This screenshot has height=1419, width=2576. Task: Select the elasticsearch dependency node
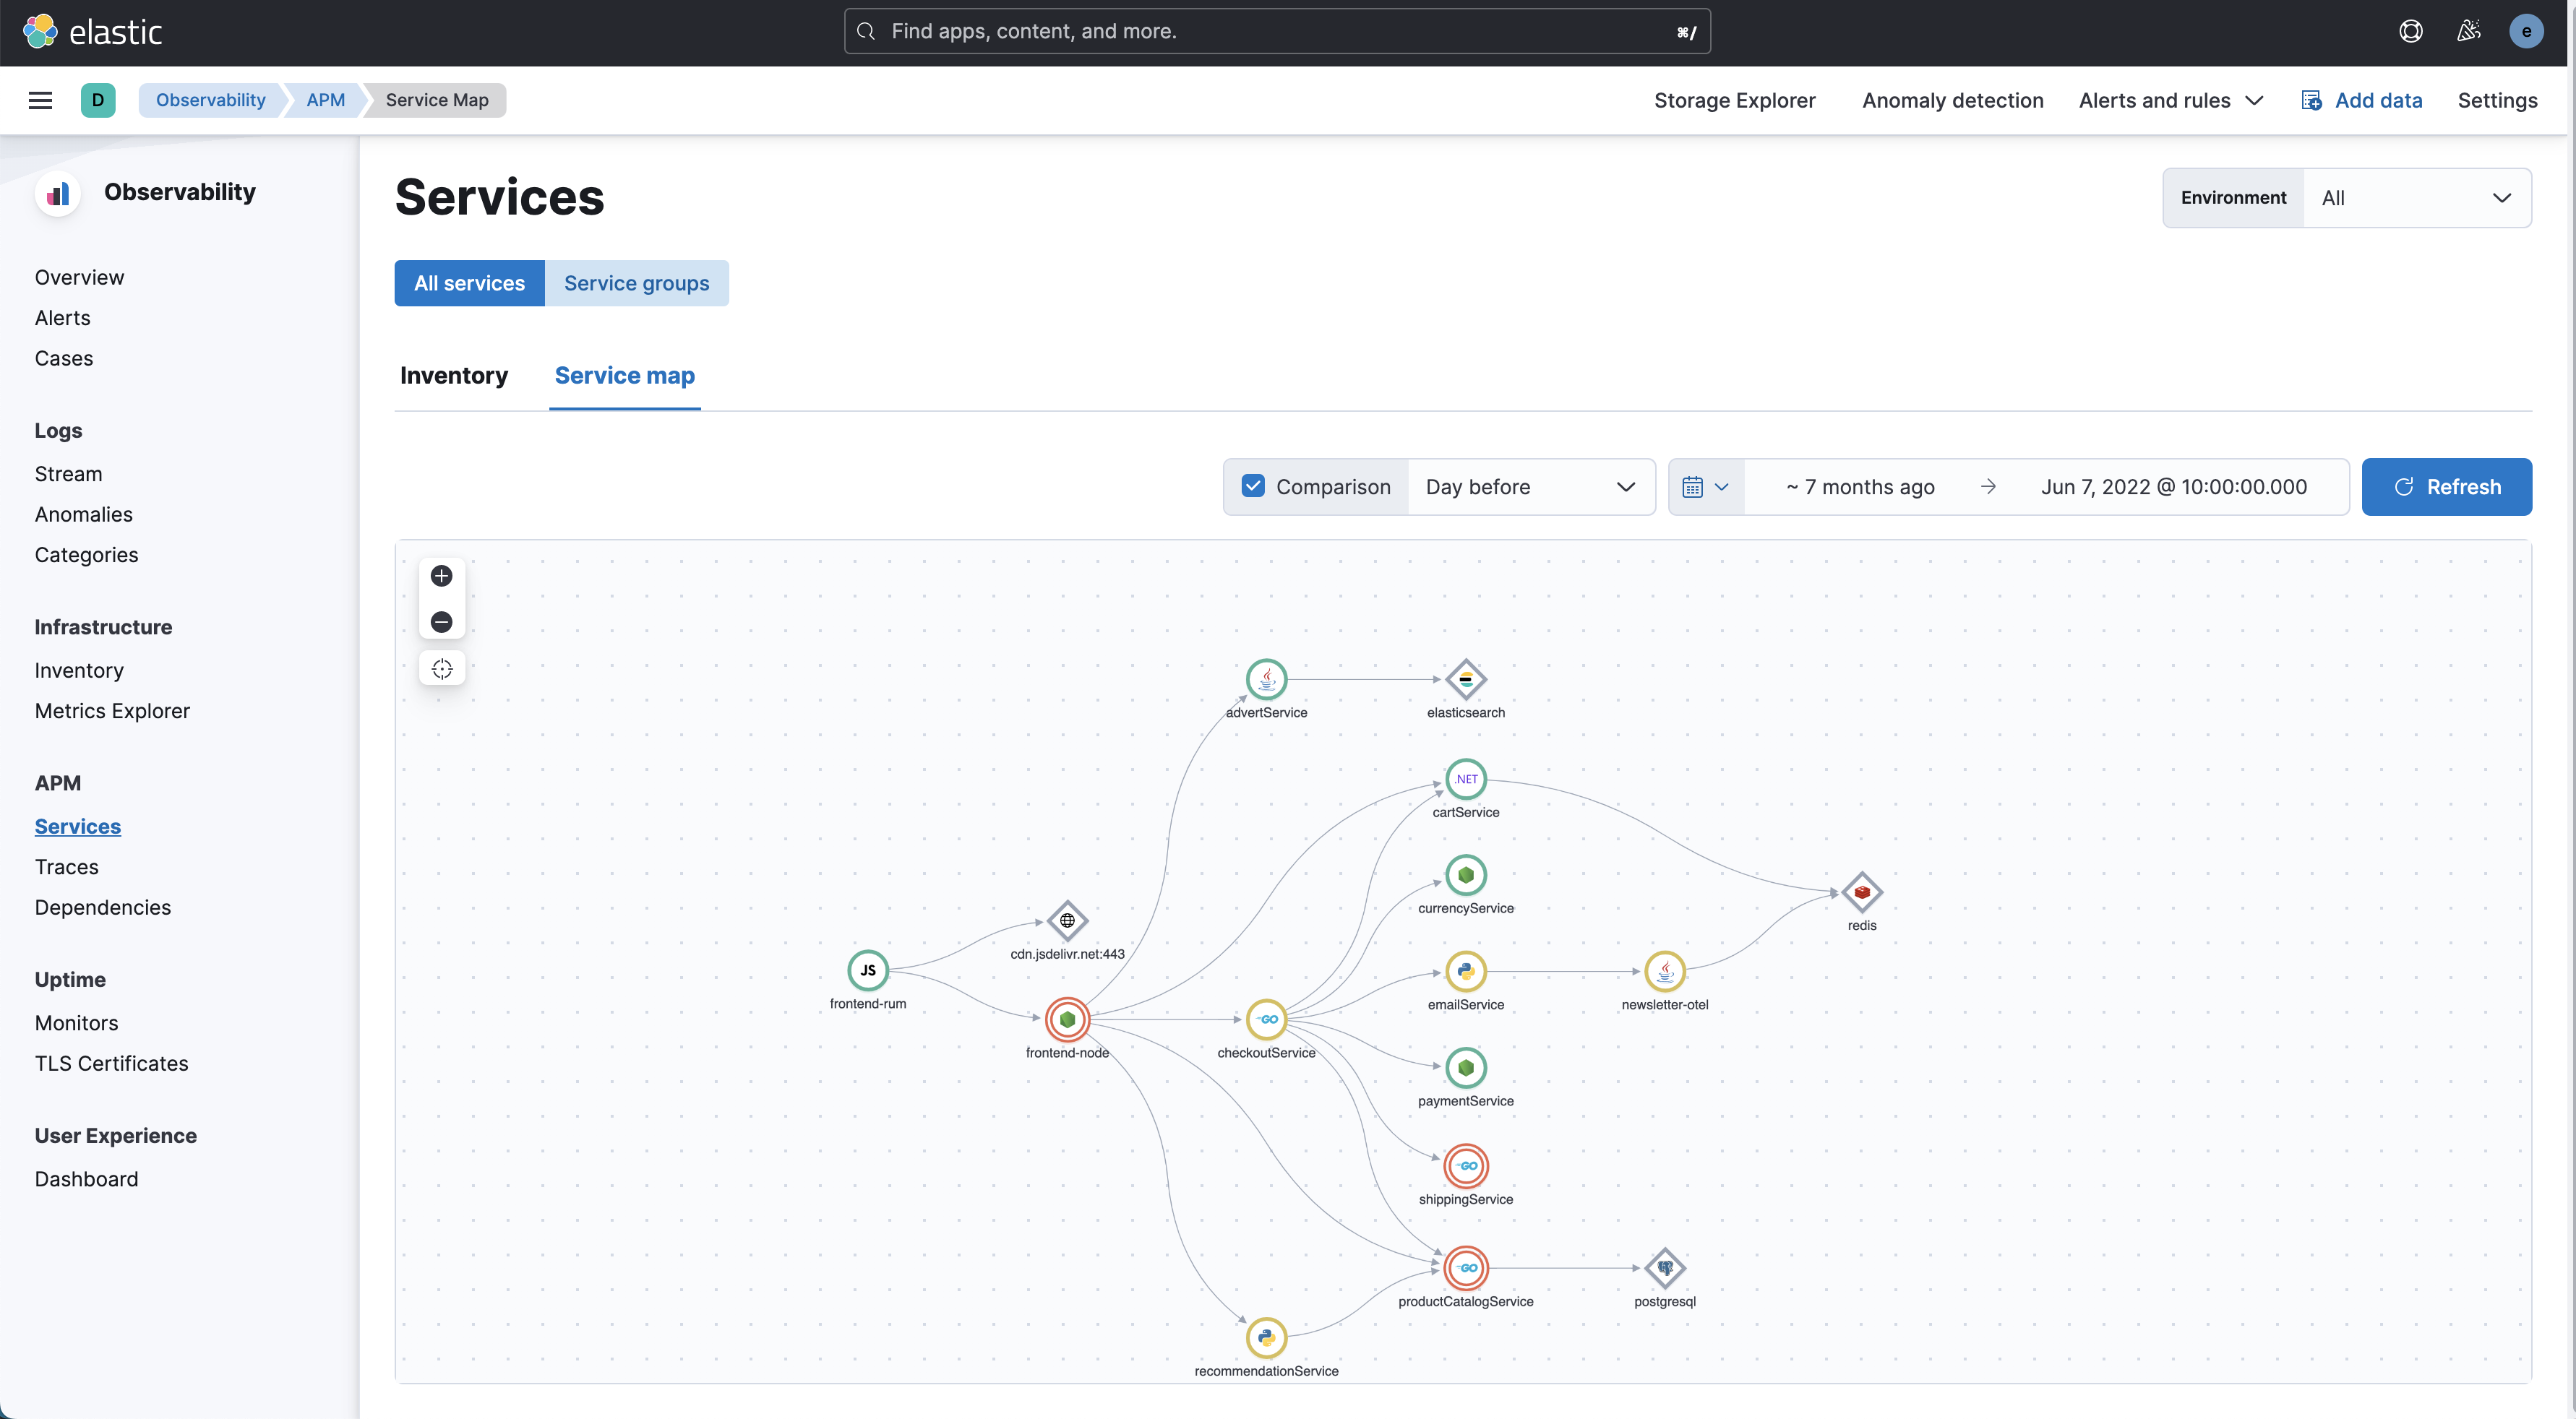(x=1464, y=681)
